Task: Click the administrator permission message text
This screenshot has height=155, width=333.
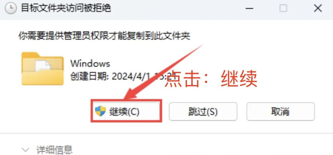Action: click(x=104, y=36)
